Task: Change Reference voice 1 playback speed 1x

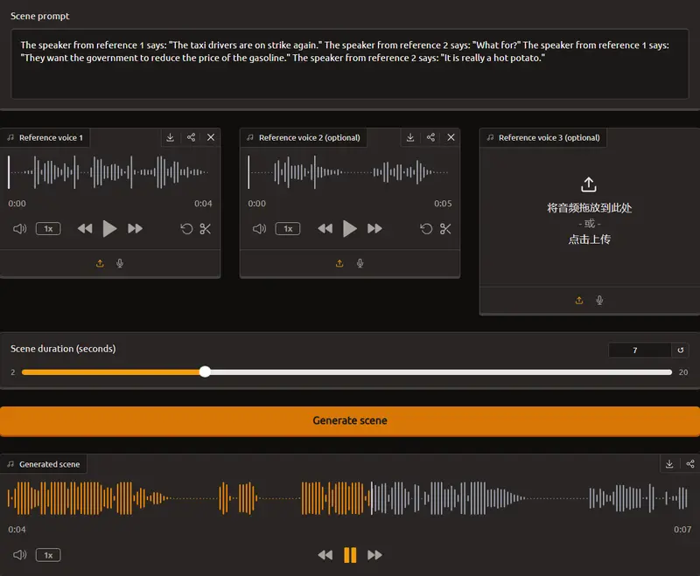Action: 48,229
